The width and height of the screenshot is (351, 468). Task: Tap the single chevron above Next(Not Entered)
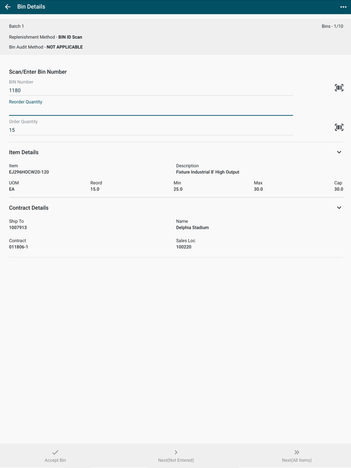pos(175,452)
